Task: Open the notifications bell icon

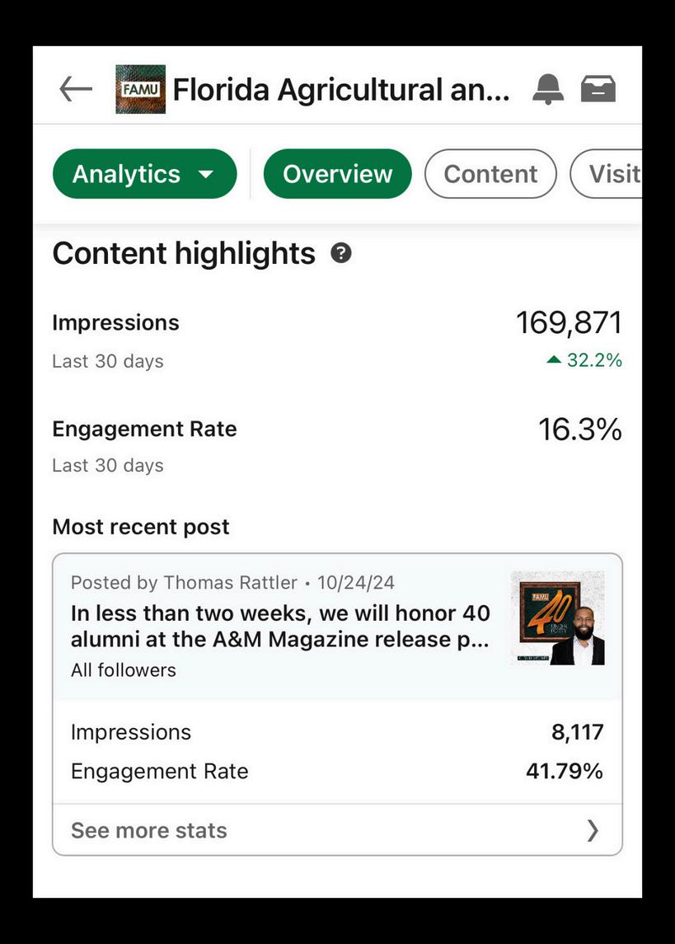Action: pyautogui.click(x=548, y=90)
